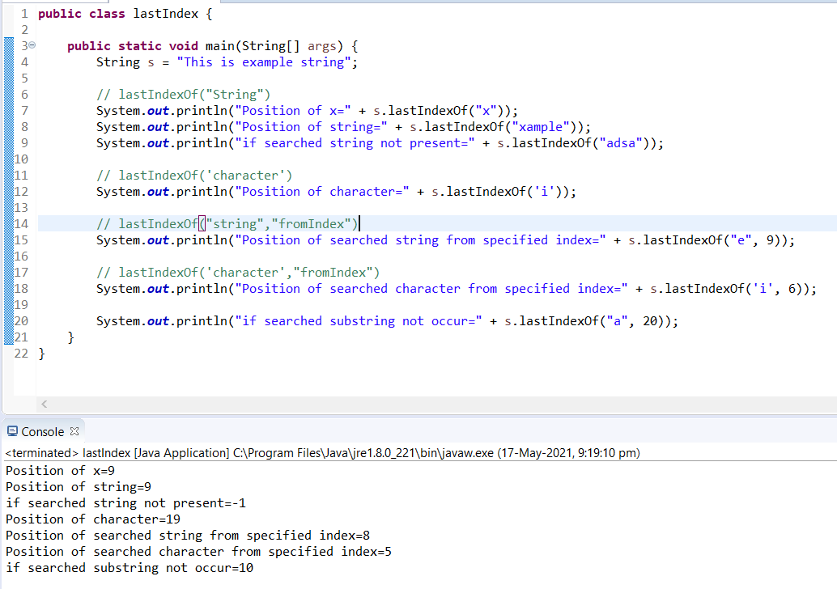Click the highlighted comment on line 14
Screen dimensions: 837x589
tap(227, 224)
